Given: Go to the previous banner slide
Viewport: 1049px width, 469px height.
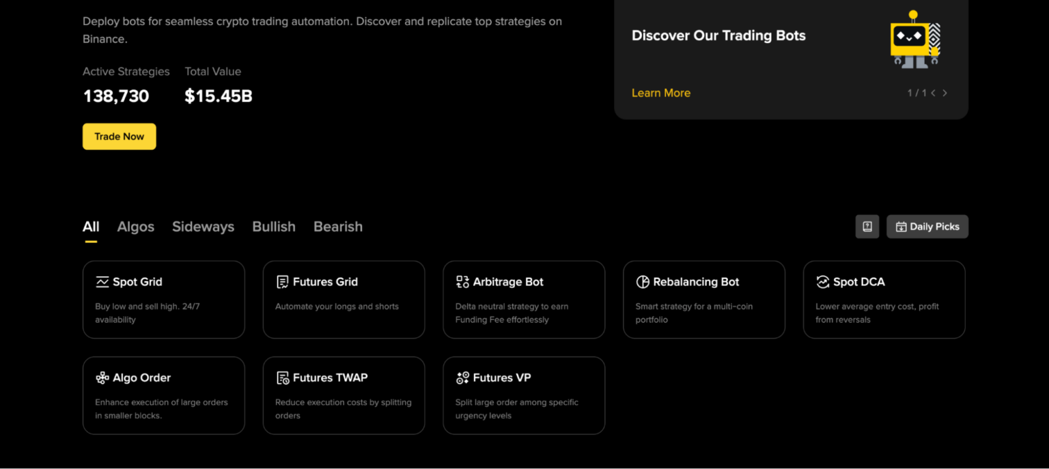Looking at the screenshot, I should [x=934, y=93].
